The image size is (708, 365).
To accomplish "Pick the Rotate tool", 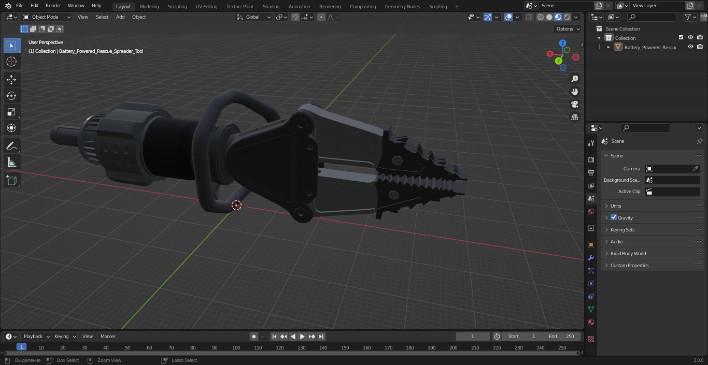I will pos(11,96).
